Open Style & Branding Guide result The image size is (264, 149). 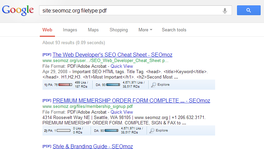93,146
